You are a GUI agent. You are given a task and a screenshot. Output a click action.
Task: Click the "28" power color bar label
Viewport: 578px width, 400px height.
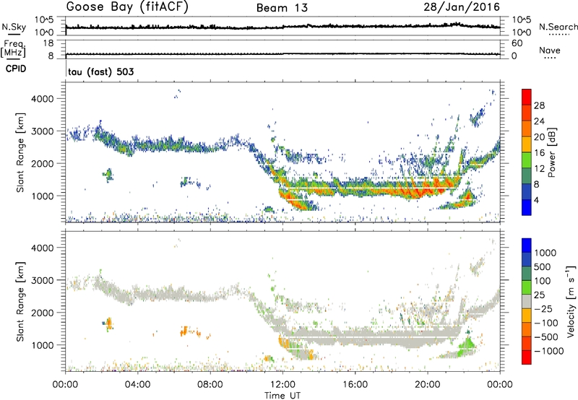pyautogui.click(x=539, y=105)
